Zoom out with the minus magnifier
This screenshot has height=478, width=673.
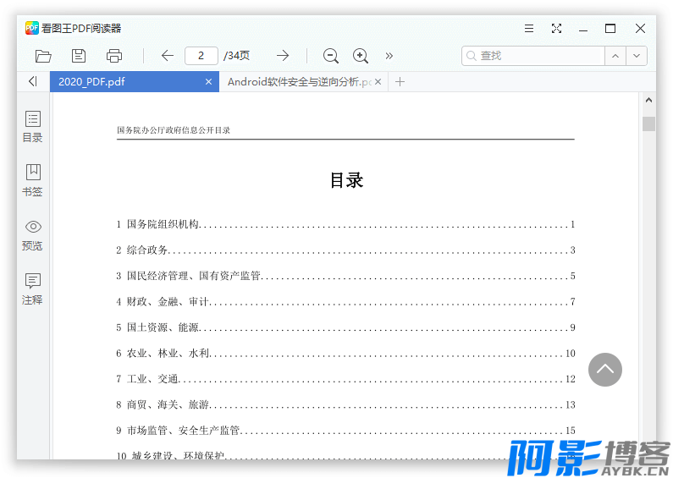click(x=331, y=56)
